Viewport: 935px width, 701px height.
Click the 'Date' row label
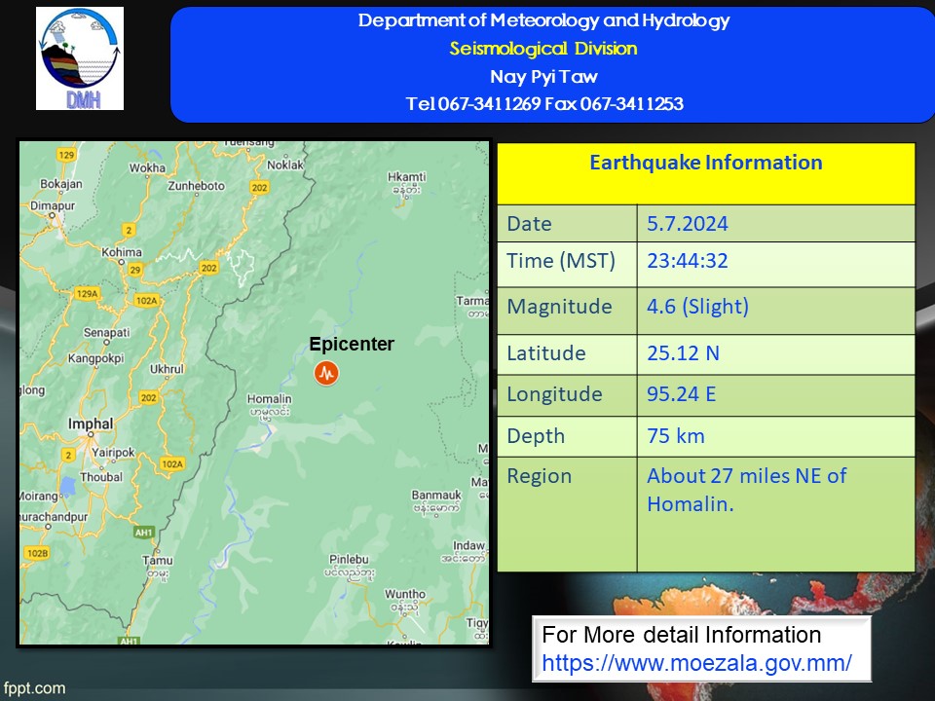point(529,224)
